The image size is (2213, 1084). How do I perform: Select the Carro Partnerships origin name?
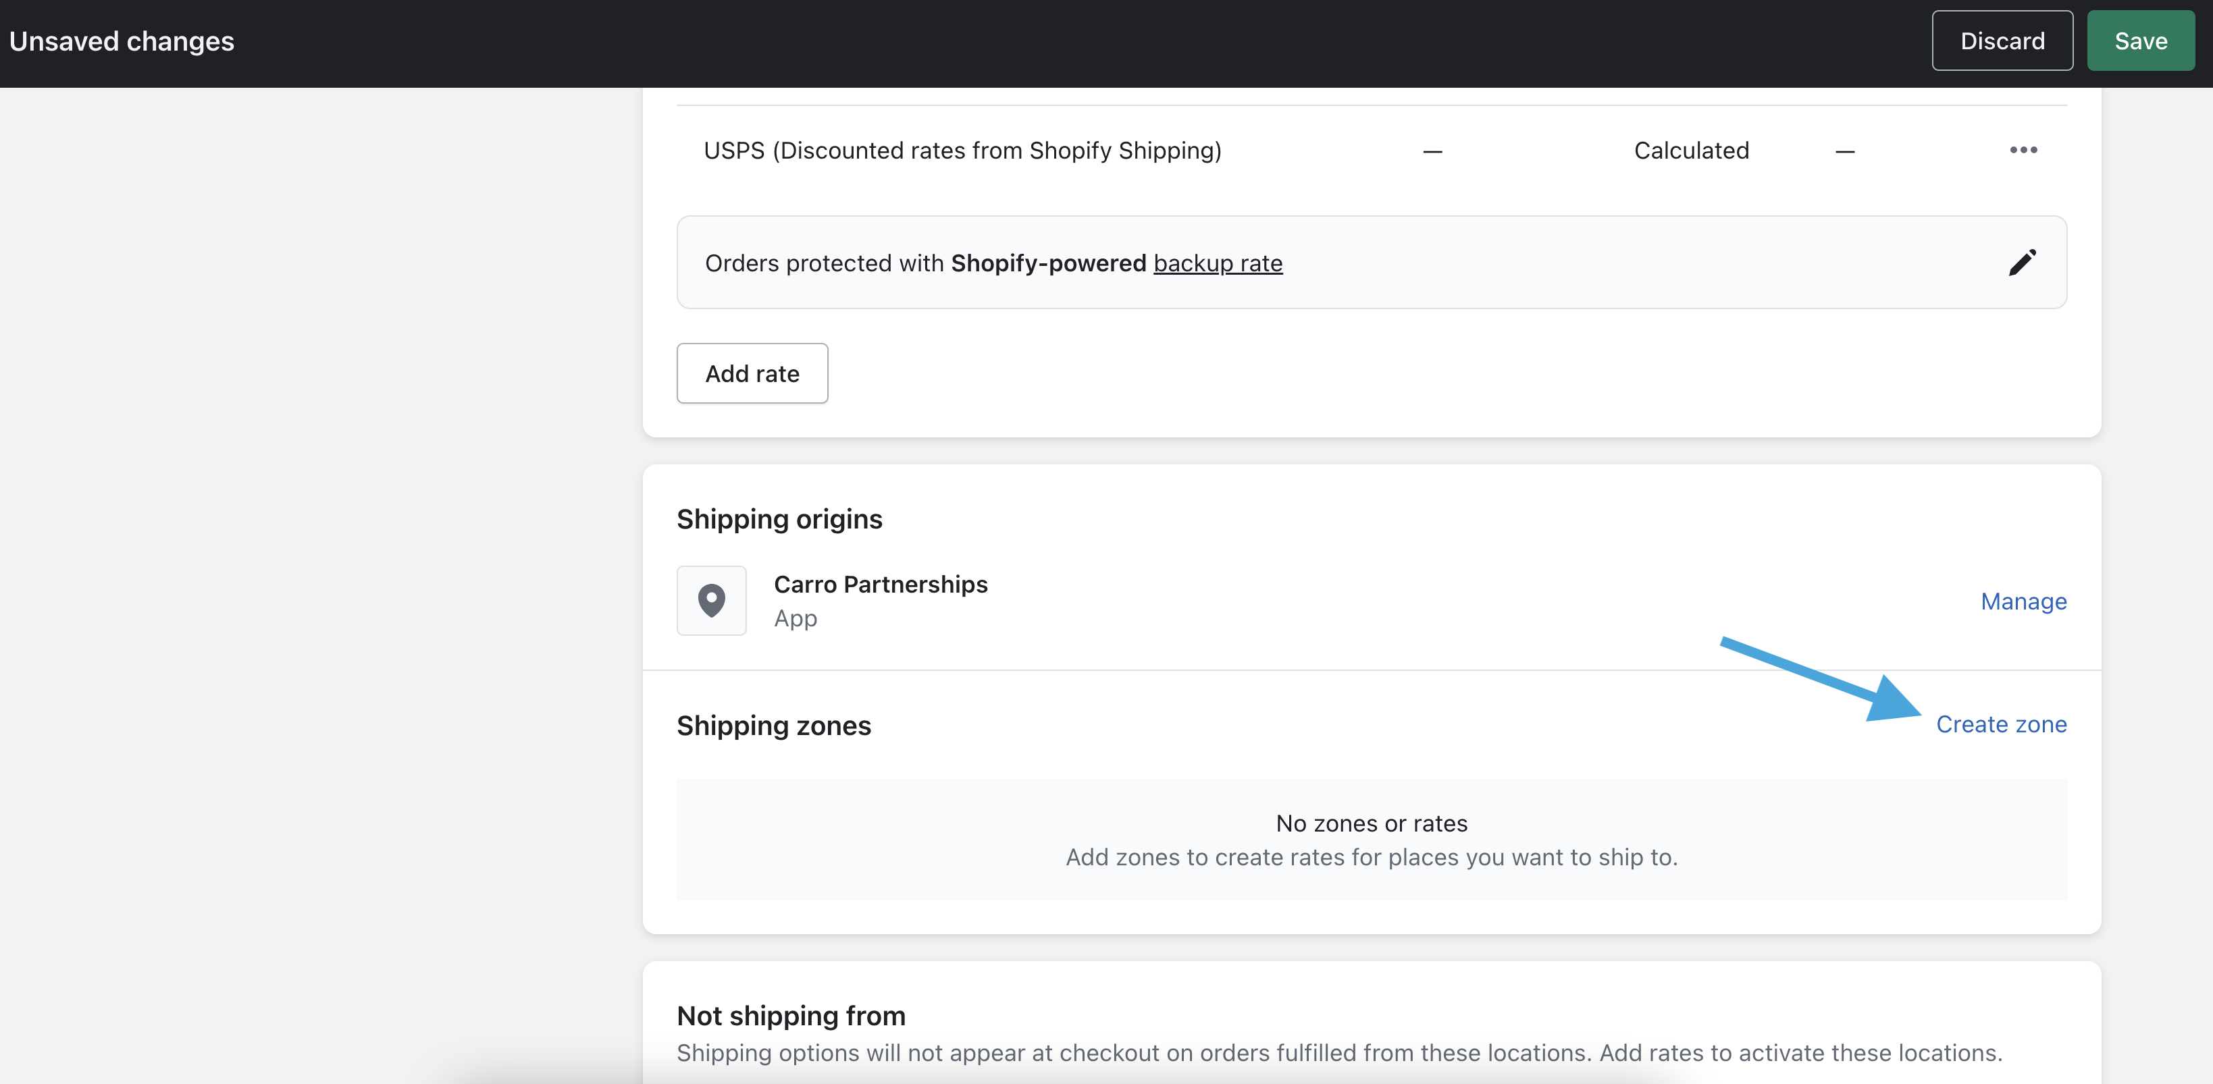(881, 584)
